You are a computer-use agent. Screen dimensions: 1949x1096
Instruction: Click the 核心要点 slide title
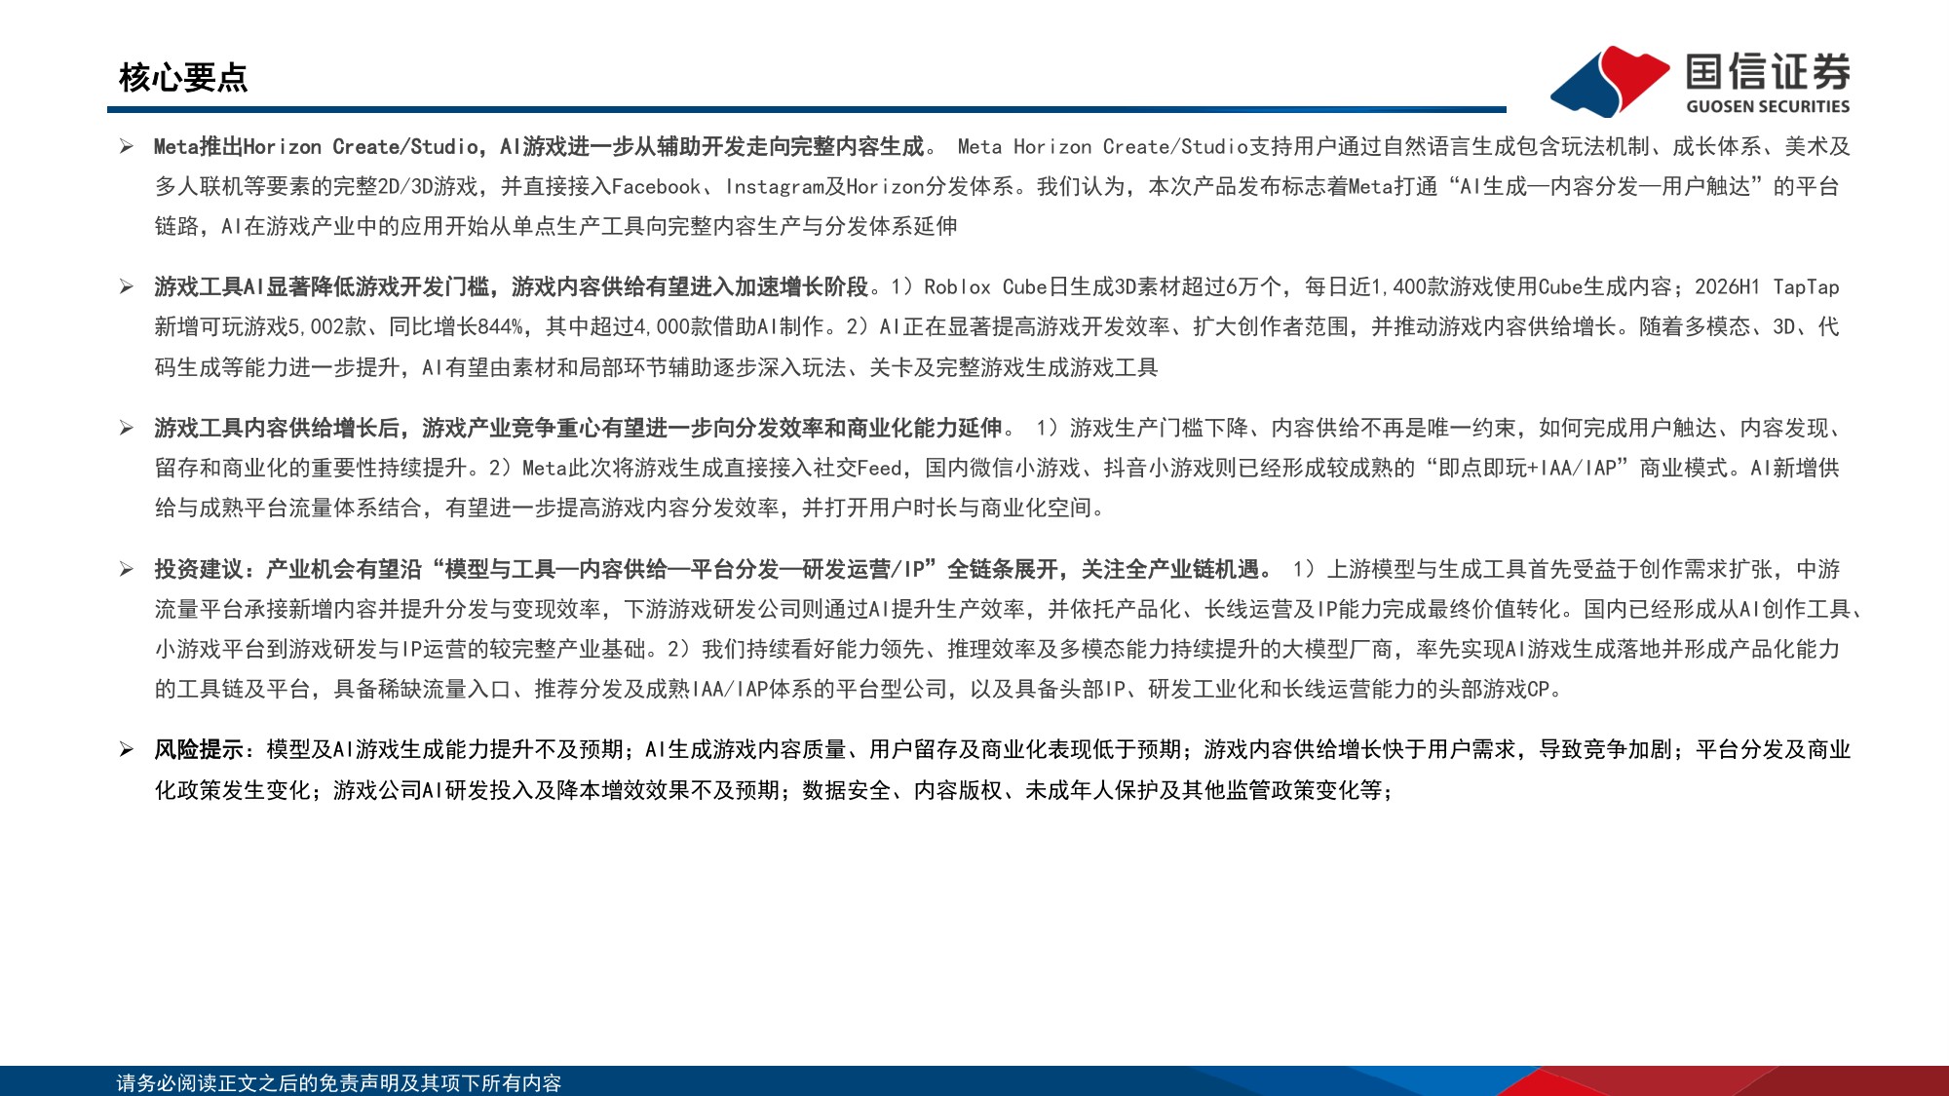[183, 77]
